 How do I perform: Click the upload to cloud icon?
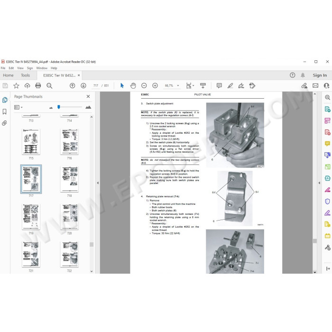(x=27, y=86)
